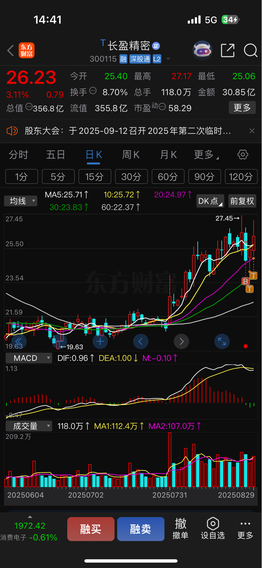Viewport: 262px width, 568px height.
Task: Tap the 融卖 button
Action: tap(141, 529)
